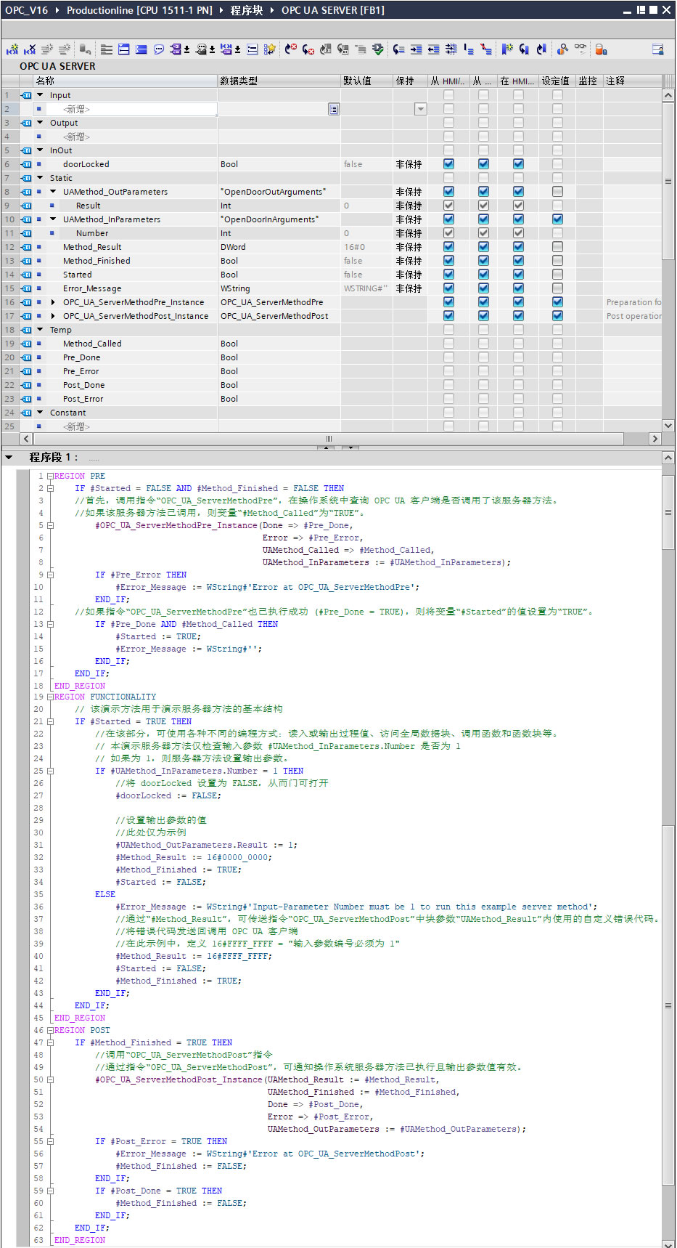
Task: Click the compile checkmark icon in toolbar
Action: tap(378, 49)
